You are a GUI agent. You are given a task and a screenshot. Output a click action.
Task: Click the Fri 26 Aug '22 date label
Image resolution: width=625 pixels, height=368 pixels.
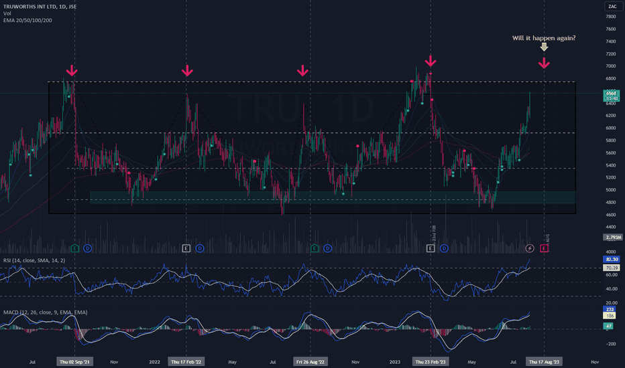point(310,361)
